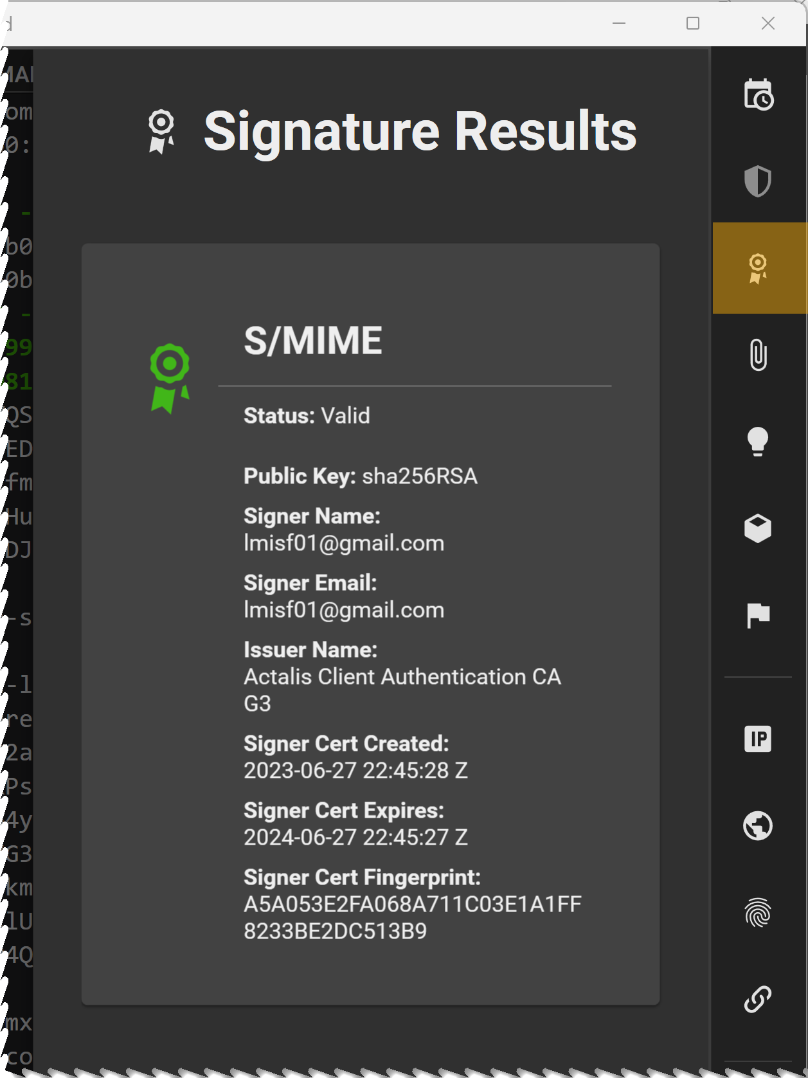Image resolution: width=808 pixels, height=1078 pixels.
Task: Click the green S/MIME ribbon badge
Action: (x=170, y=378)
